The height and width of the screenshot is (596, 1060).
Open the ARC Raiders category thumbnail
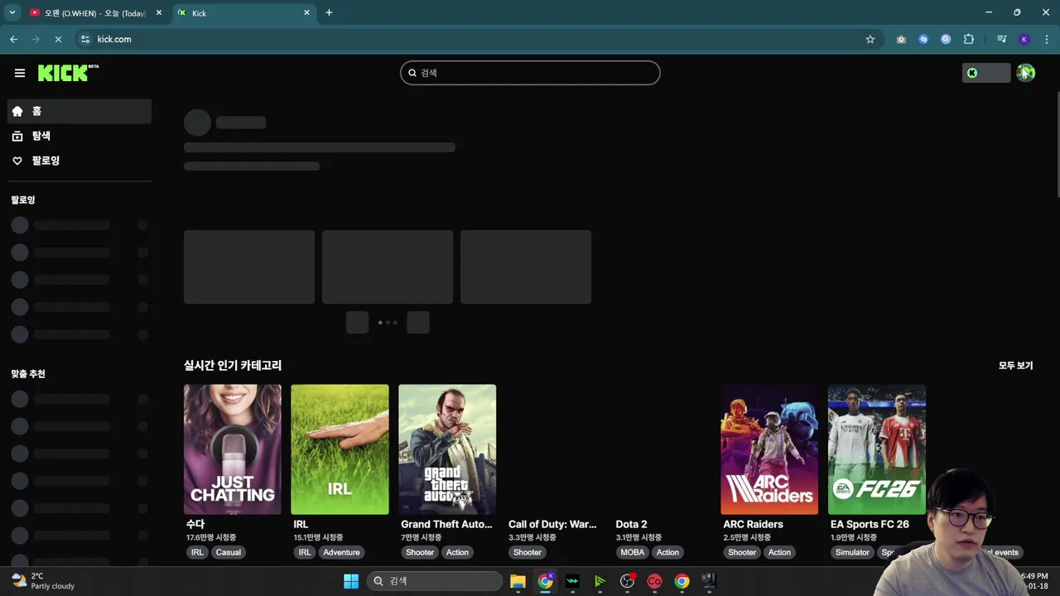(x=769, y=449)
